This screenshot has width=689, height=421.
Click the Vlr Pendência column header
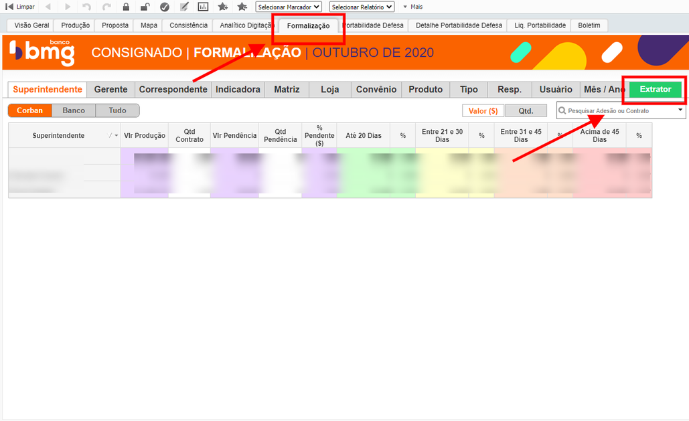[234, 135]
